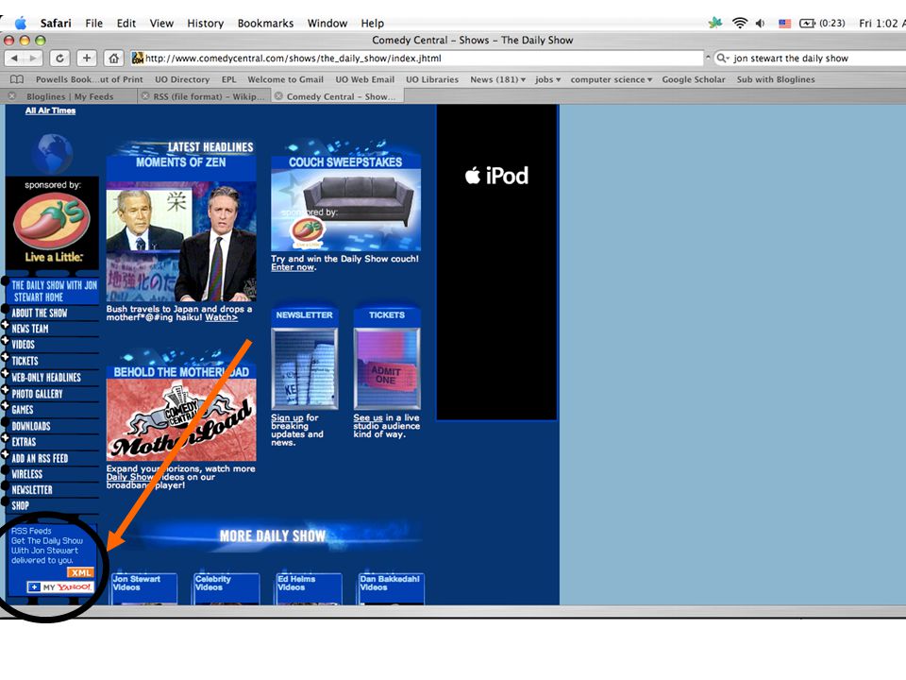The width and height of the screenshot is (906, 680).
Task: Open Jon Stewart Videos tile
Action: pyautogui.click(x=144, y=588)
